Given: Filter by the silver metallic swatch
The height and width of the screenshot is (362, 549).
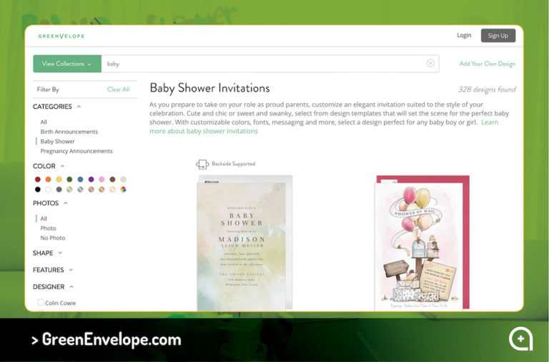Looking at the screenshot, I should pos(81,190).
